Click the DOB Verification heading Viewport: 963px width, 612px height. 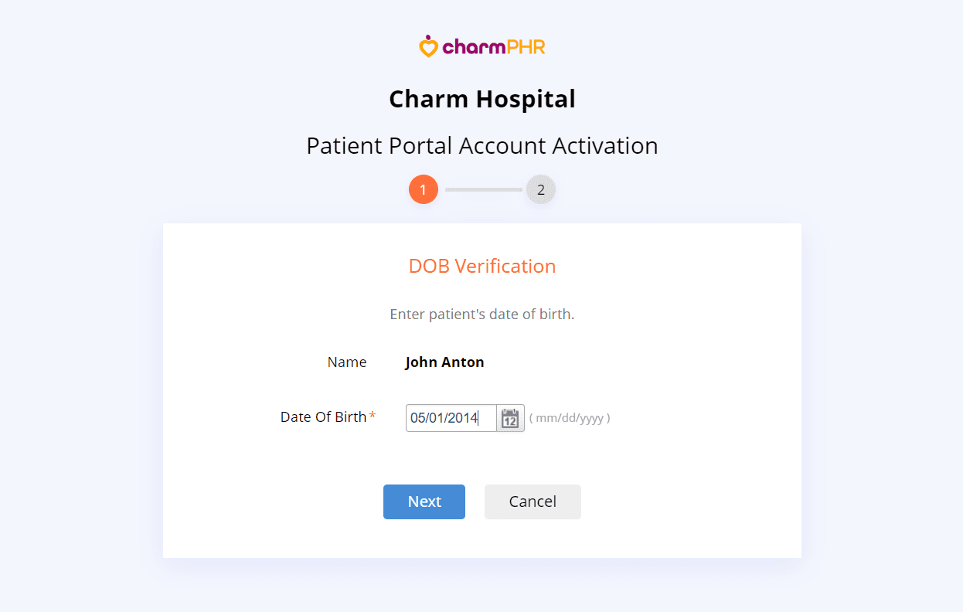[x=481, y=266]
